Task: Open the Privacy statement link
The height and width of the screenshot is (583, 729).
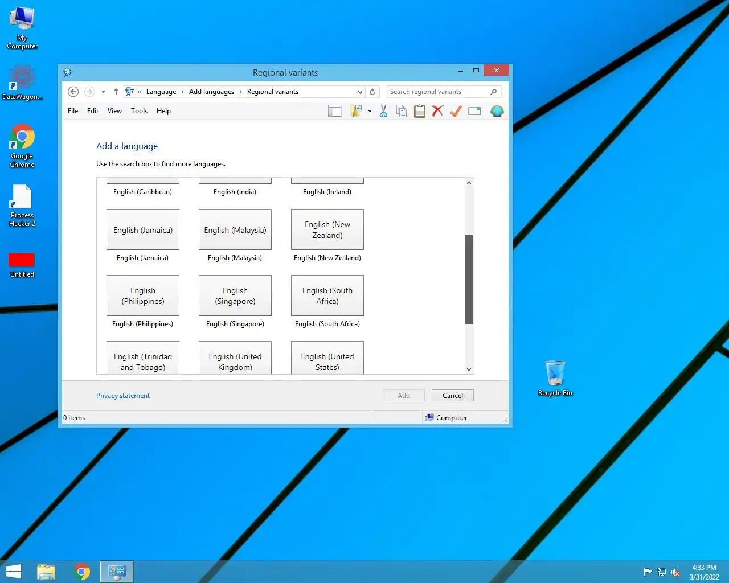Action: coord(123,396)
